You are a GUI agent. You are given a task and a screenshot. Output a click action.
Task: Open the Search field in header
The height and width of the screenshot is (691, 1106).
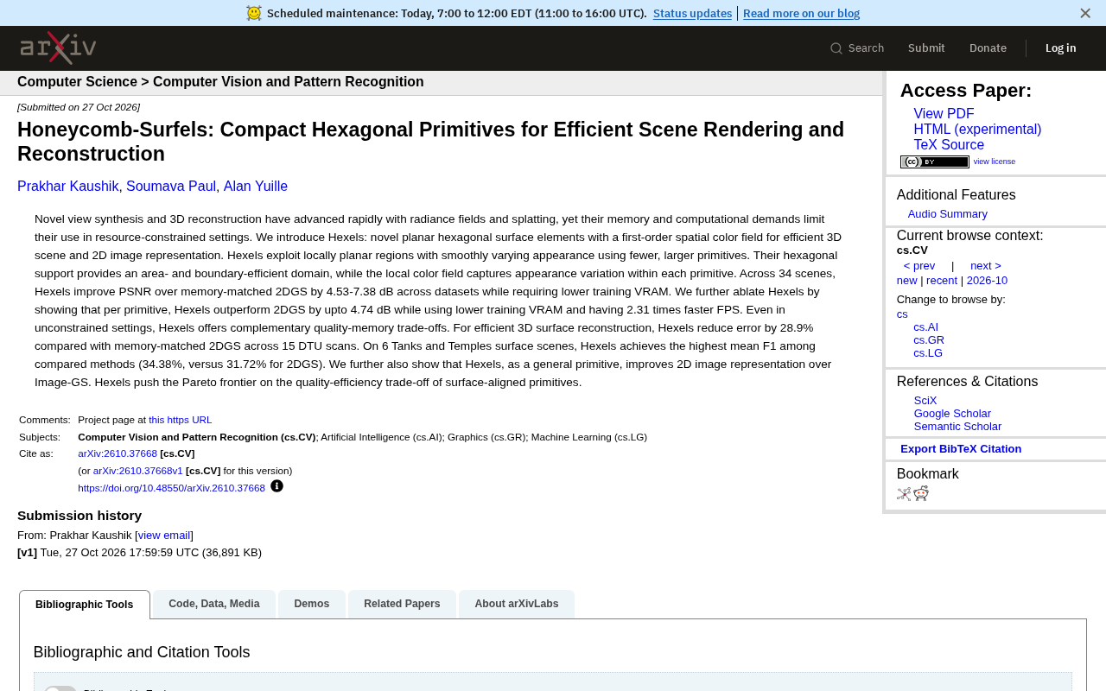pos(857,48)
